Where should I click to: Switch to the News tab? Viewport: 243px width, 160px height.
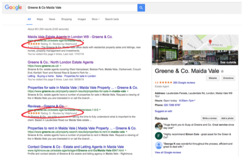52,19
